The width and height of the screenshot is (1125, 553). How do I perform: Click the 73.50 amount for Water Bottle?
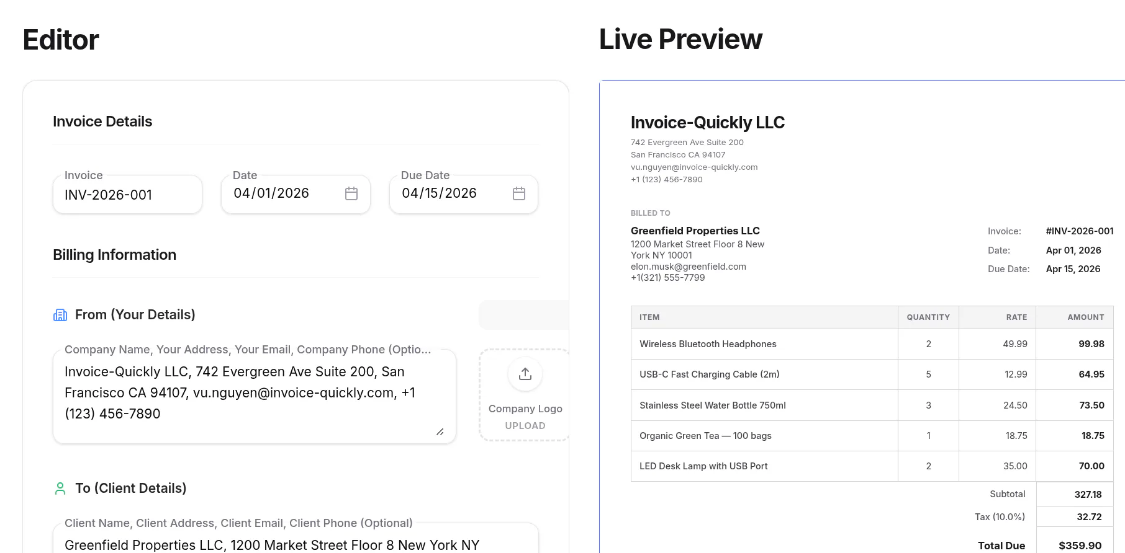(1091, 405)
